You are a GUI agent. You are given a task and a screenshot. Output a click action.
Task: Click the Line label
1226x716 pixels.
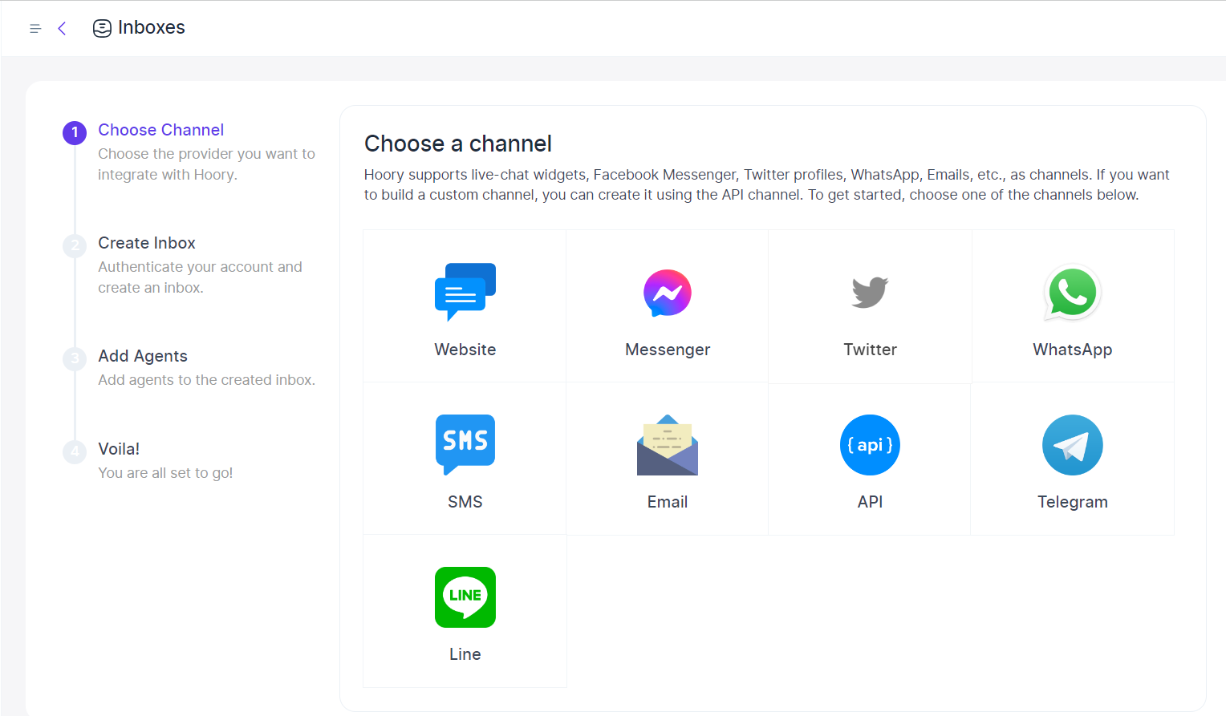(465, 654)
